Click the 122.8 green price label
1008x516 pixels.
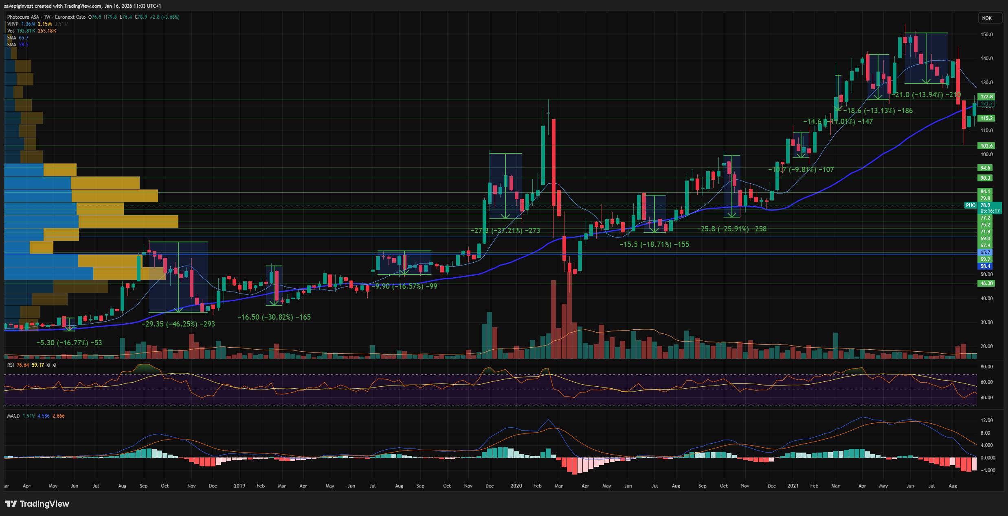tap(986, 97)
